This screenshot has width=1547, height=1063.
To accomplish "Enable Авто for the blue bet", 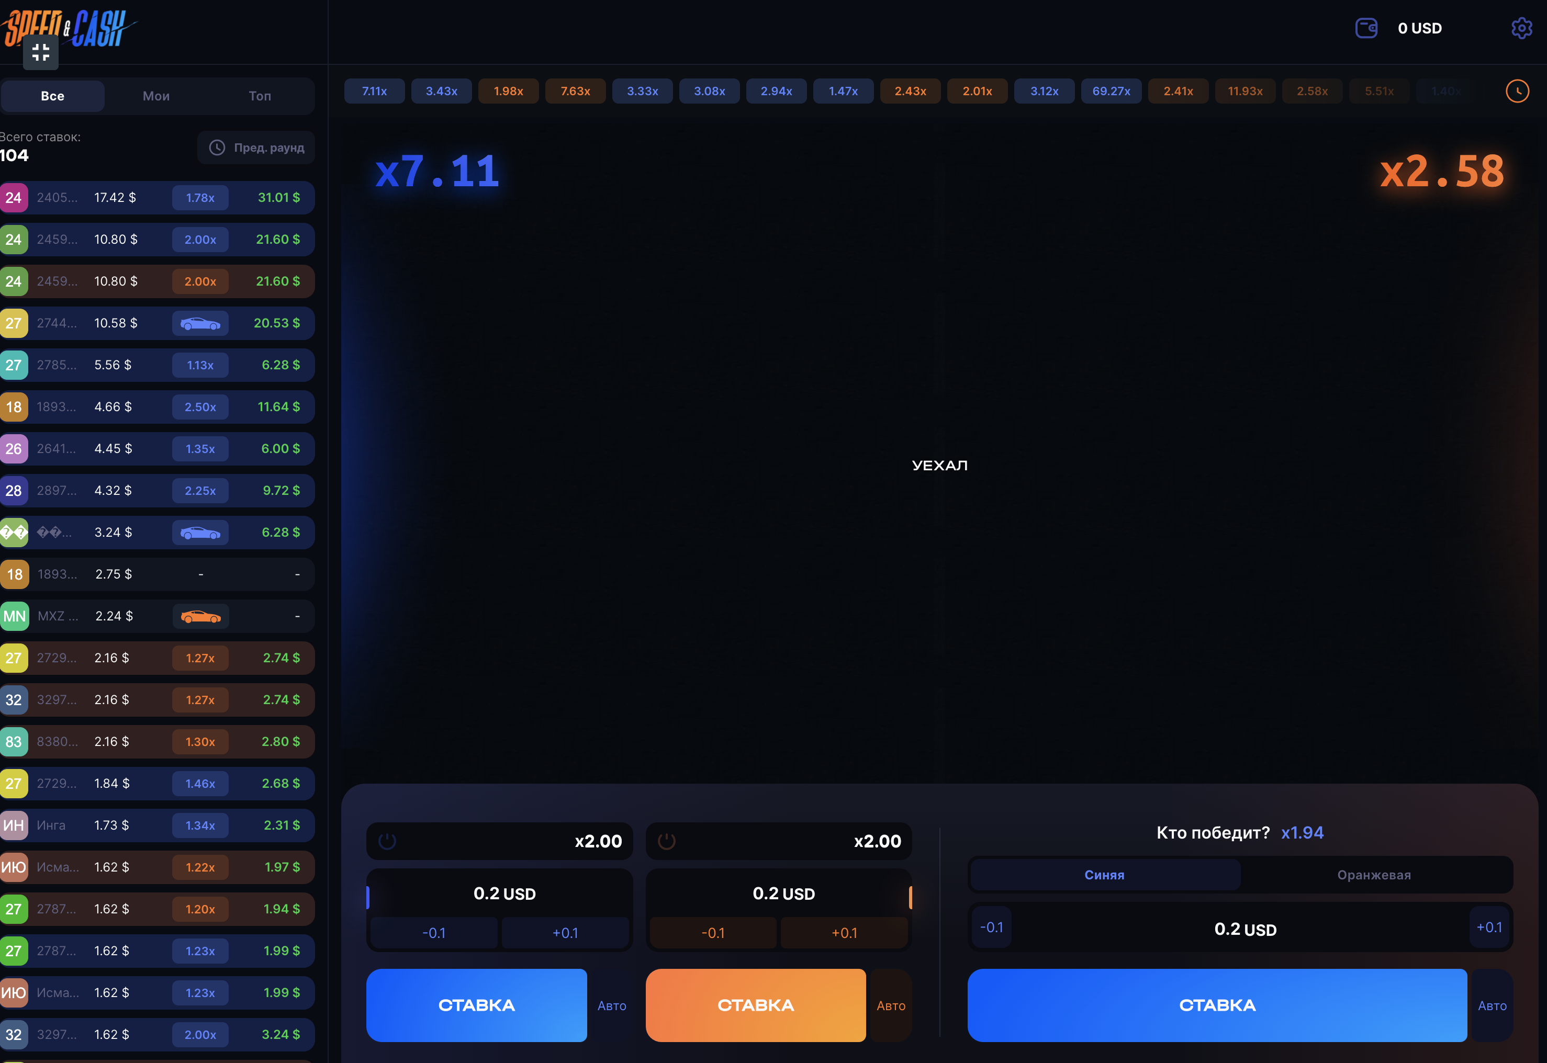I will 612,1006.
